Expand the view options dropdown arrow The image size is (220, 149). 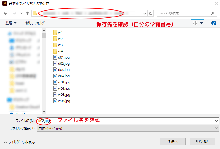tap(202, 23)
